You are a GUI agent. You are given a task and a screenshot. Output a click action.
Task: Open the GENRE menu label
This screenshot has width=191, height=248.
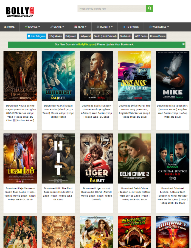[58, 27]
